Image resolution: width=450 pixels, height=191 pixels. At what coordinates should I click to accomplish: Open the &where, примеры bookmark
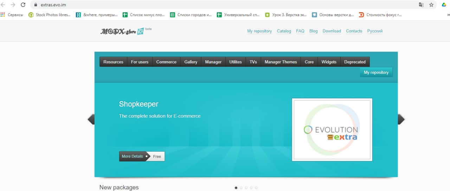(97, 15)
